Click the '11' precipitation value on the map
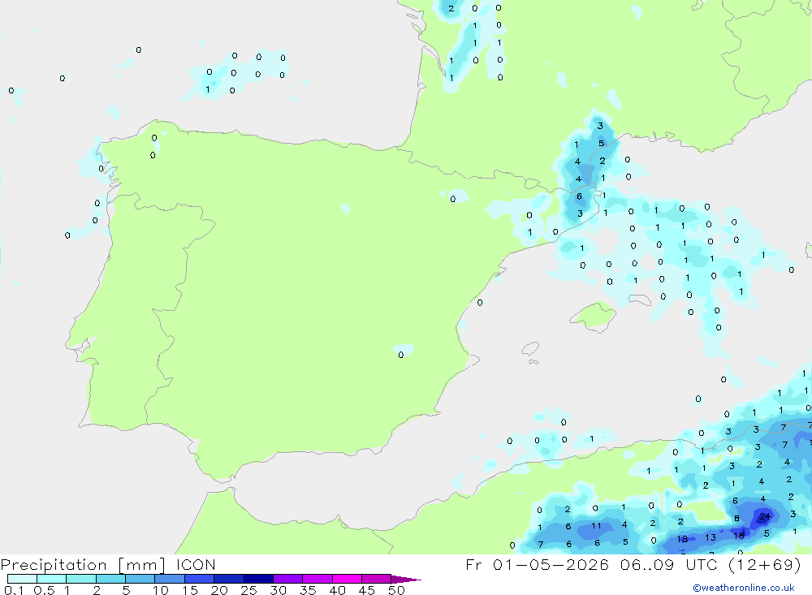The height and width of the screenshot is (595, 812). coord(597,526)
